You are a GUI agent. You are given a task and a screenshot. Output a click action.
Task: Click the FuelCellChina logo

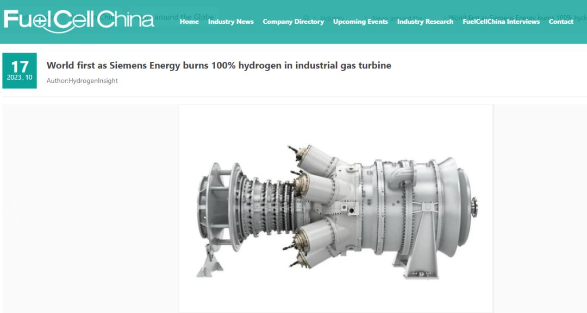(79, 21)
